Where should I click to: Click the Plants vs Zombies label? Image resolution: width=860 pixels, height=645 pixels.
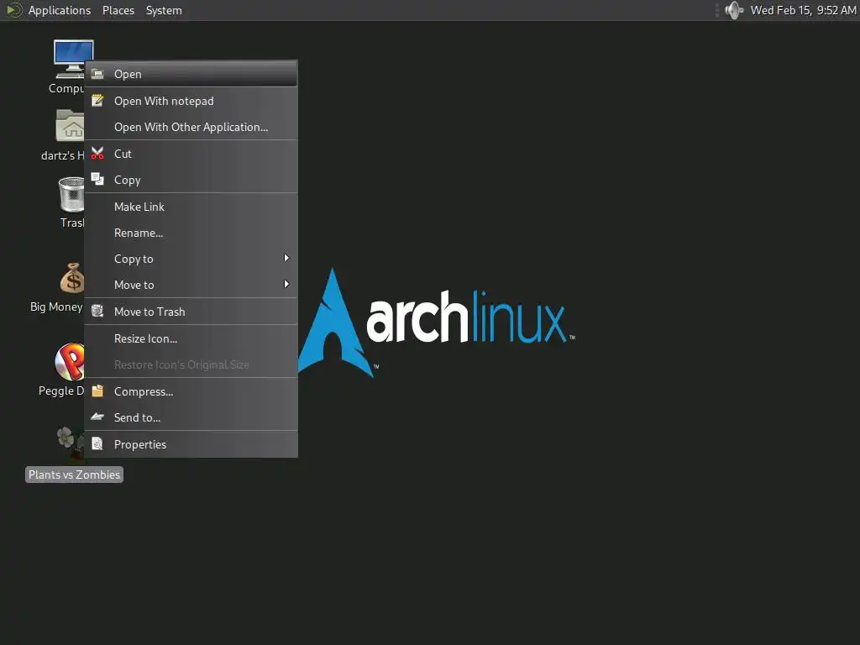click(x=74, y=475)
